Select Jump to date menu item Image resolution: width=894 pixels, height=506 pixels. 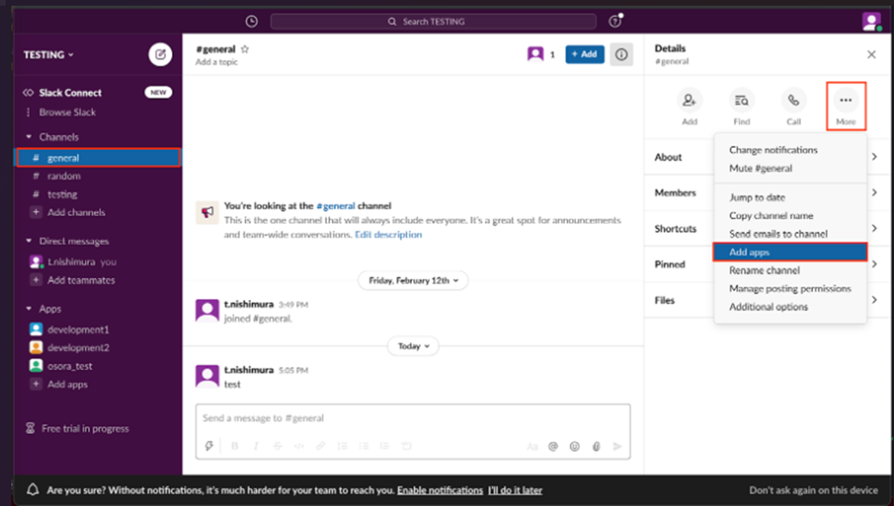pos(790,197)
